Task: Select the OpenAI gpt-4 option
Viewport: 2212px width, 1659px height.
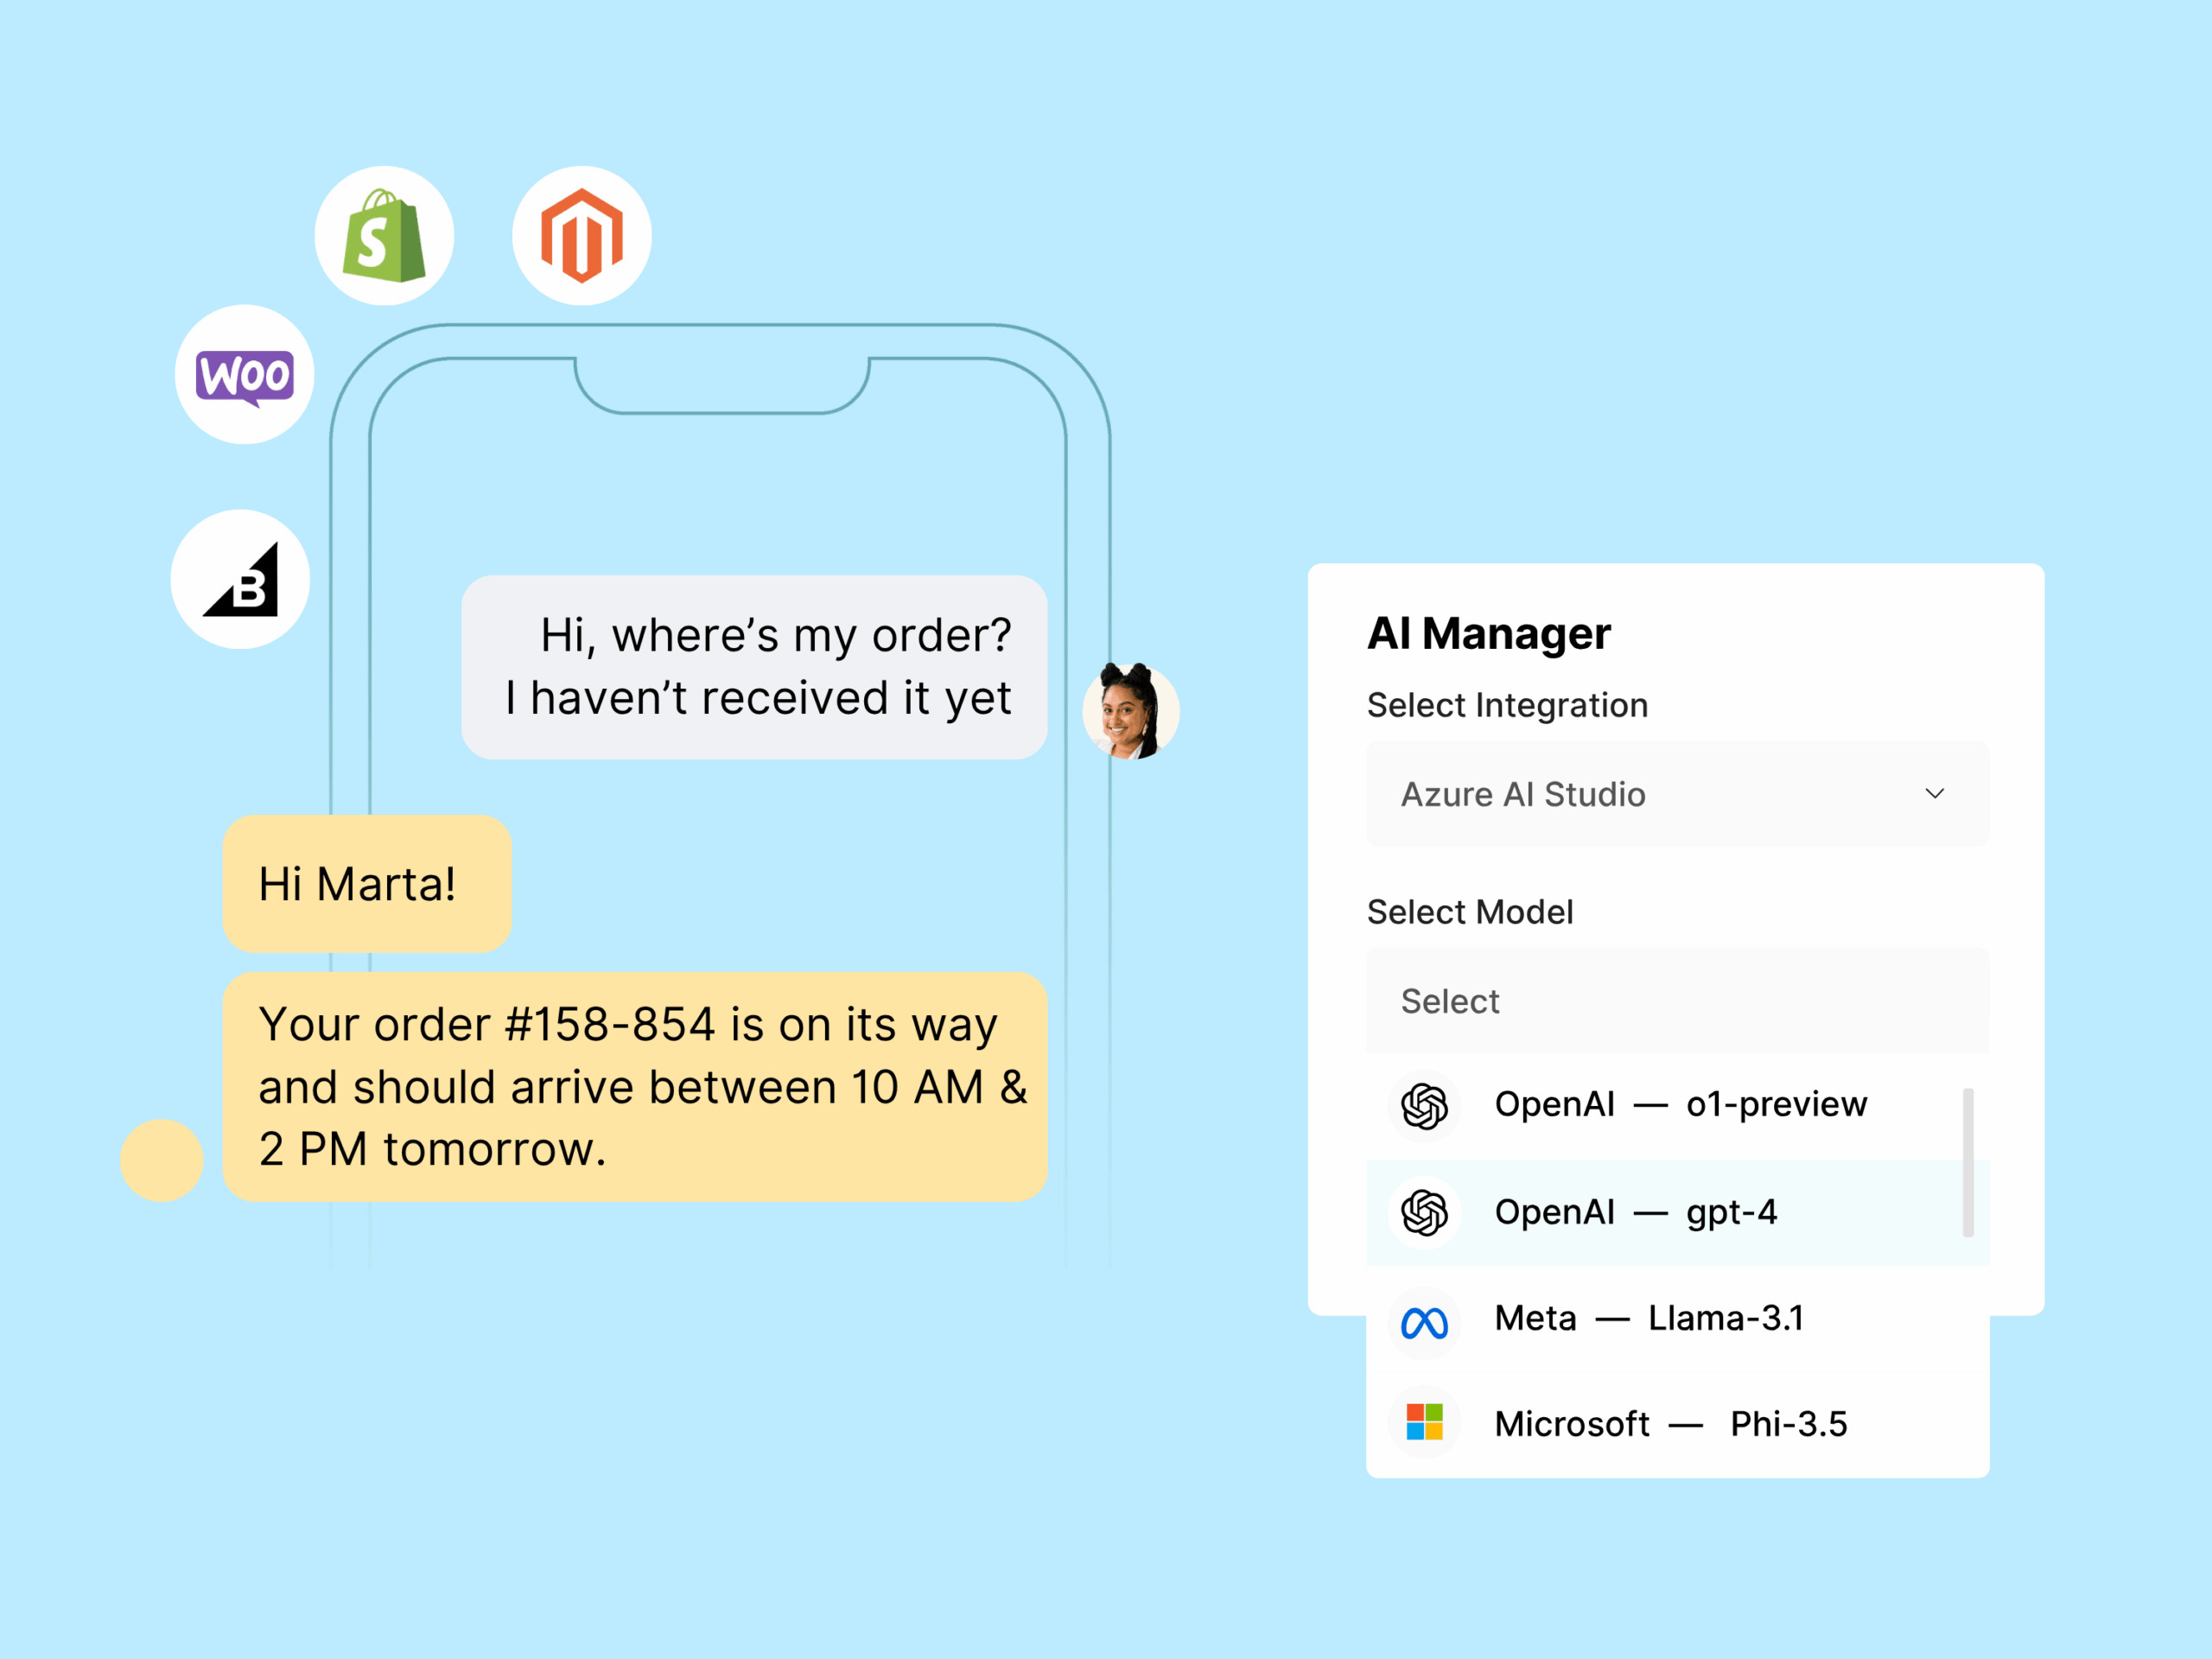Action: tap(1636, 1212)
